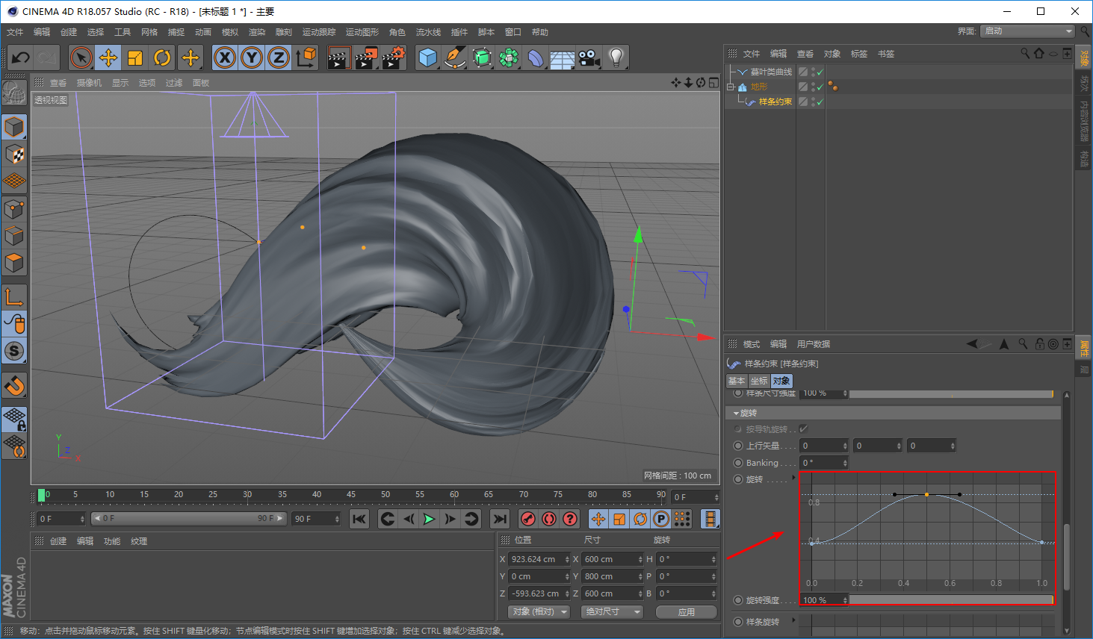Viewport: 1093px width, 639px height.
Task: Activate the Rotate tool
Action: coord(162,57)
